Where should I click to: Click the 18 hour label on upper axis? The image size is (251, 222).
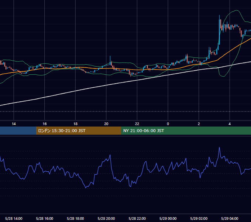[x=75, y=124]
